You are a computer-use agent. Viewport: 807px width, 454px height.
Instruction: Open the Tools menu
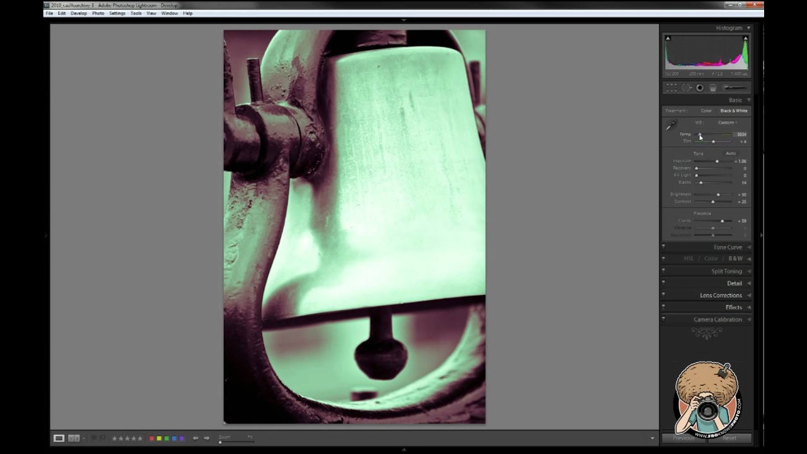136,13
